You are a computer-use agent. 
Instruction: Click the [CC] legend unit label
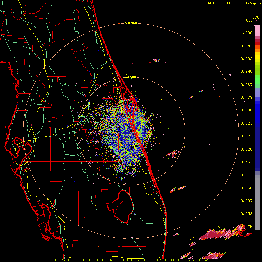[248, 20]
